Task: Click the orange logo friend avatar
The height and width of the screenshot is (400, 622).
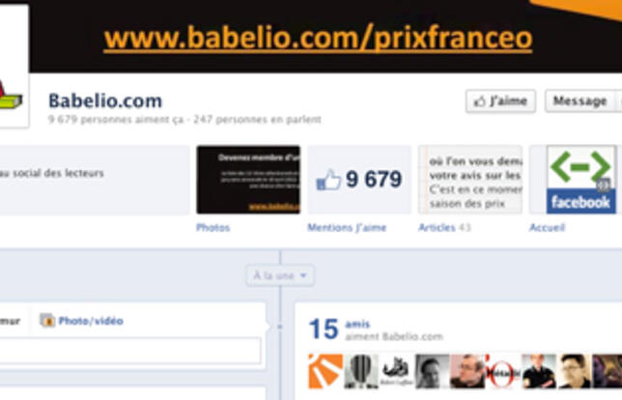Action: (x=325, y=371)
